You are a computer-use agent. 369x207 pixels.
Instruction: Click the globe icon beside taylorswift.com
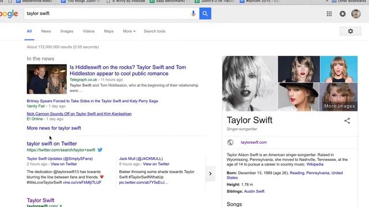(230, 142)
